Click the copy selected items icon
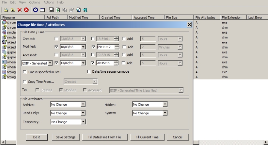The height and width of the screenshot is (145, 268). pos(65,10)
